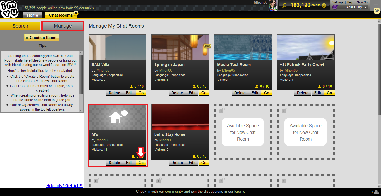Click Mhon06 link under Media Test Room
Screen dimensions: 381x196
pyautogui.click(x=228, y=70)
